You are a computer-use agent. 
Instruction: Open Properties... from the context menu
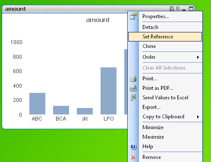click(x=165, y=16)
